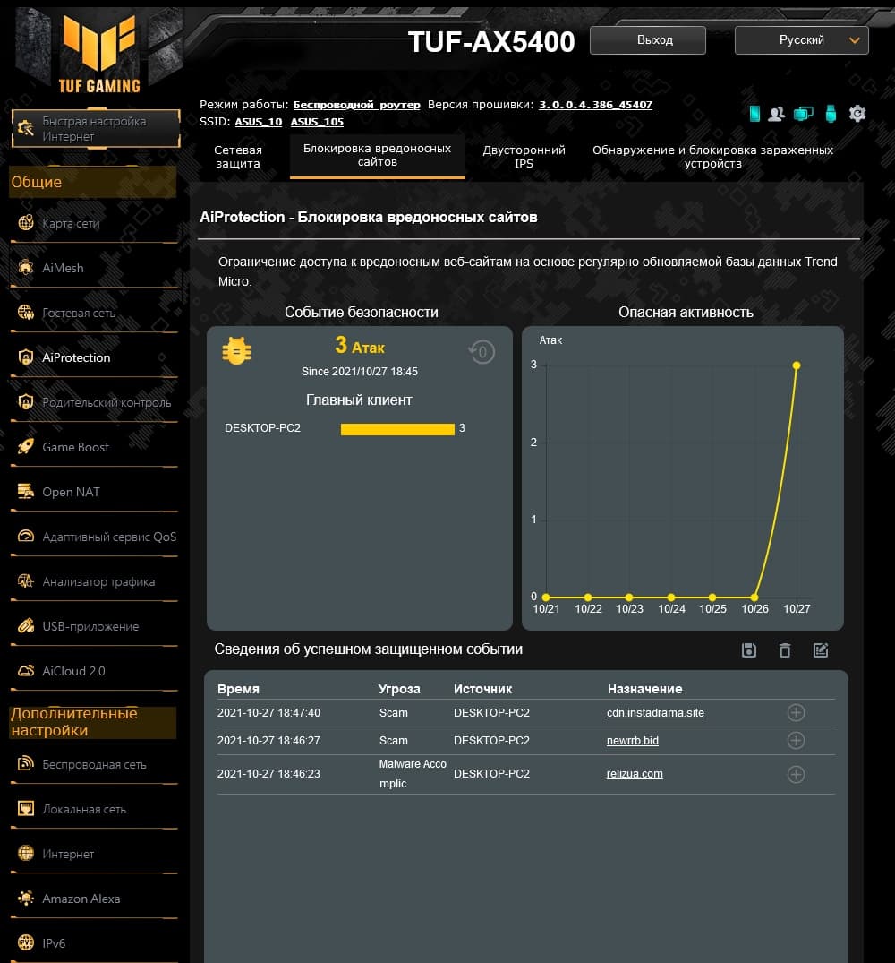Add relizua.com with plus icon
895x963 pixels.
coord(796,775)
